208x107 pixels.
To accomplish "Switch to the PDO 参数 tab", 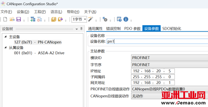I will [x=133, y=28].
